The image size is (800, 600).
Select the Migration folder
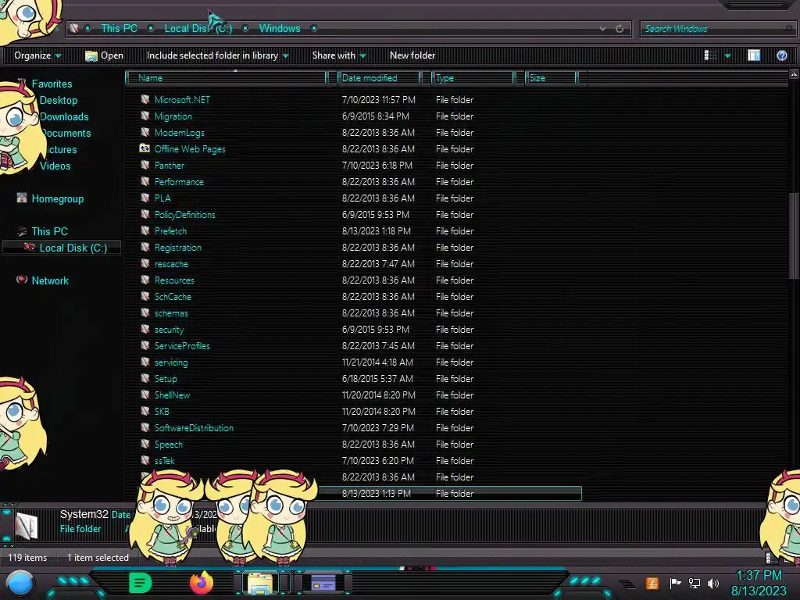pyautogui.click(x=173, y=116)
